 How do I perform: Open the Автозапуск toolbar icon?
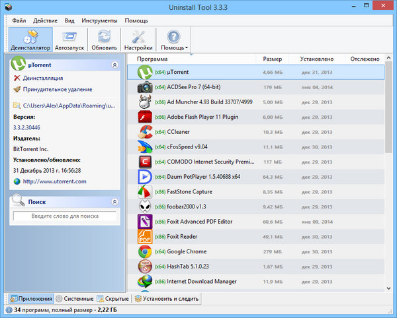tap(70, 40)
